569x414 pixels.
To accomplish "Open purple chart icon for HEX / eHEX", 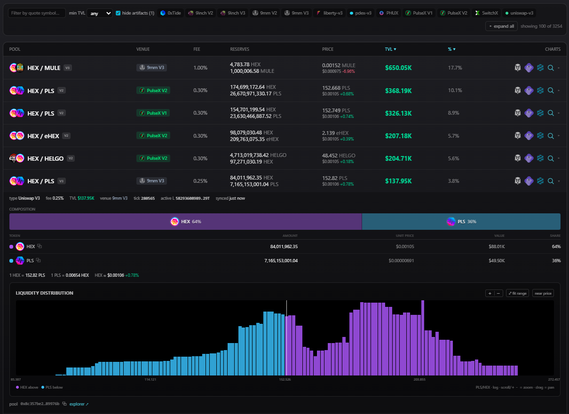I will (x=529, y=135).
